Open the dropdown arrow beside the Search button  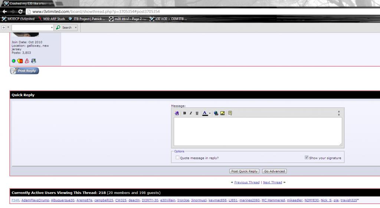[x=76, y=28]
